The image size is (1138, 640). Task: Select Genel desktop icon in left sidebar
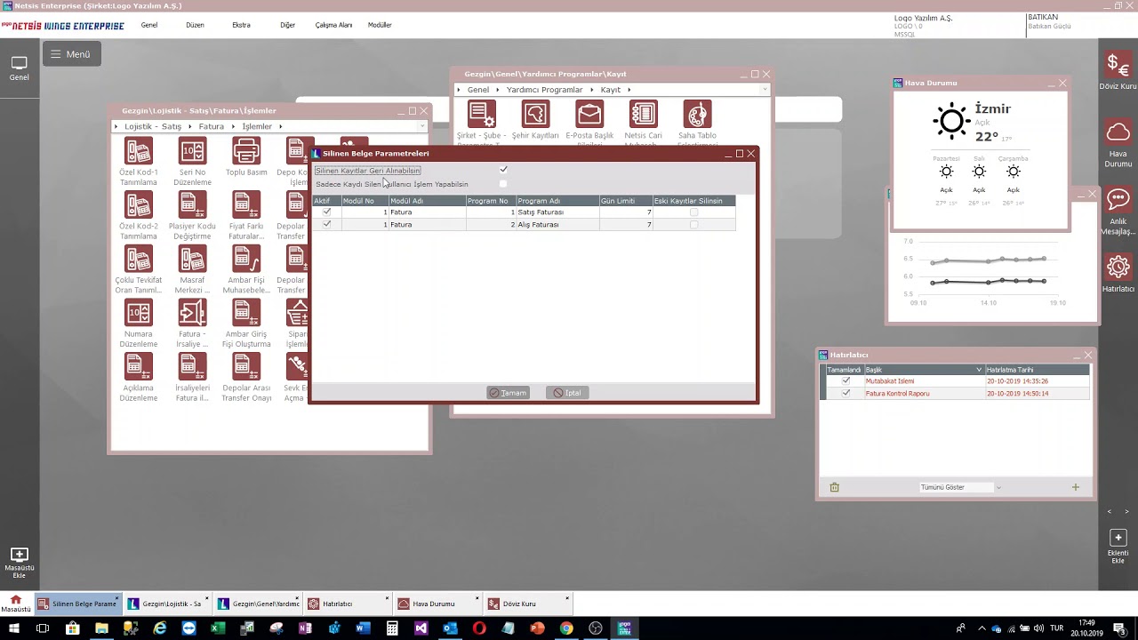coord(19,64)
